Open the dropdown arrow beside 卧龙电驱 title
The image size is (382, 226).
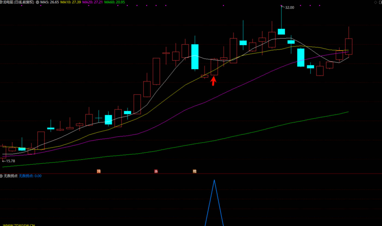pos(37,2)
